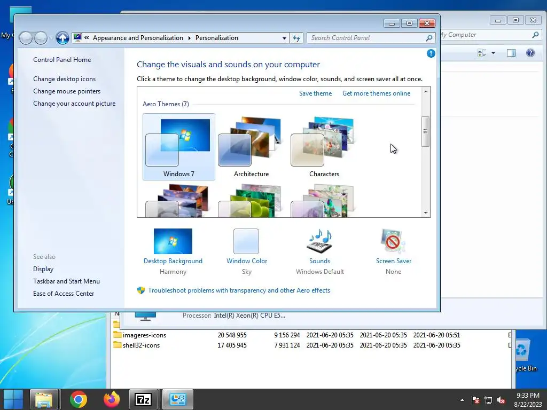547x410 pixels.
Task: Open Control Panel Home
Action: coord(62,60)
